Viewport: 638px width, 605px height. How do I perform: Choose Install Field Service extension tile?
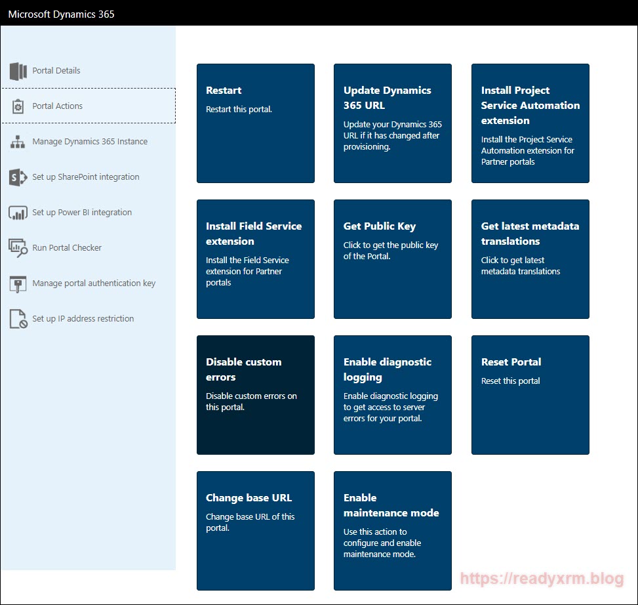[255, 259]
